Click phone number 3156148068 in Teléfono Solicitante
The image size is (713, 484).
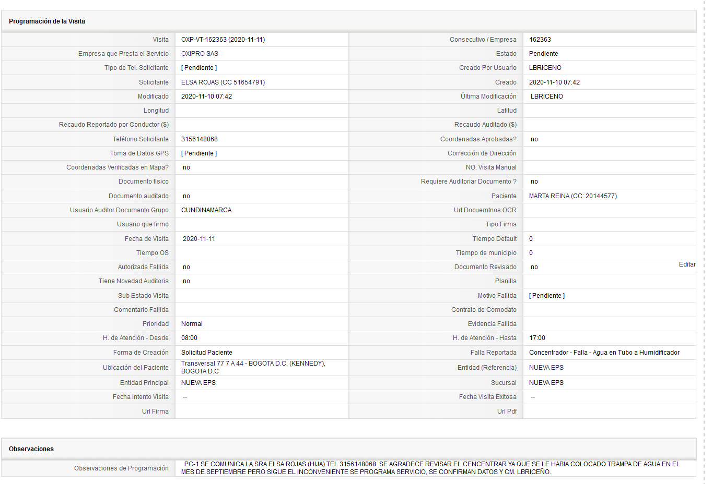200,139
